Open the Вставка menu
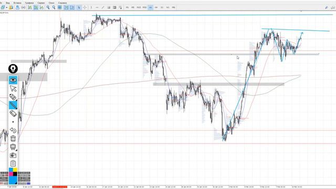Viewport: 336px width, 189px height. tap(17, 3)
